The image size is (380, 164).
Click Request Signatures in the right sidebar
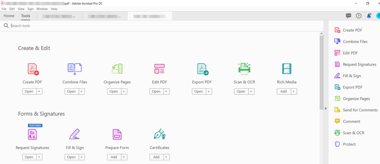pyautogui.click(x=355, y=64)
